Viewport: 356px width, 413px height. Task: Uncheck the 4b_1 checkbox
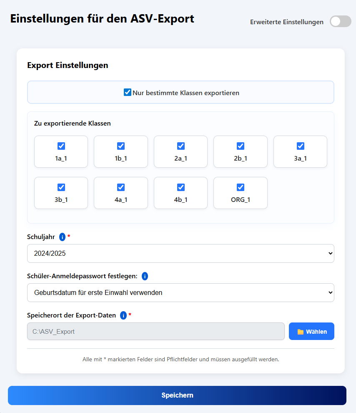click(181, 187)
